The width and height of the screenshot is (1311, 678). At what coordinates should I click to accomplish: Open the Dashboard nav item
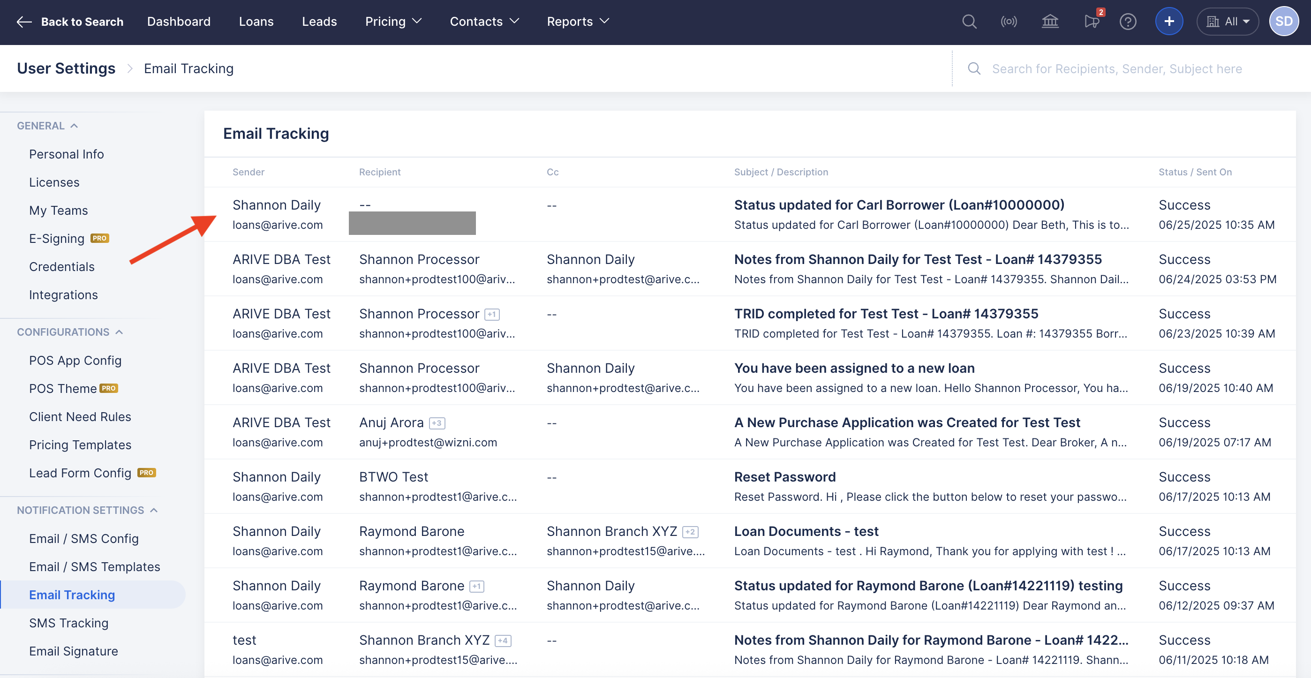(179, 22)
